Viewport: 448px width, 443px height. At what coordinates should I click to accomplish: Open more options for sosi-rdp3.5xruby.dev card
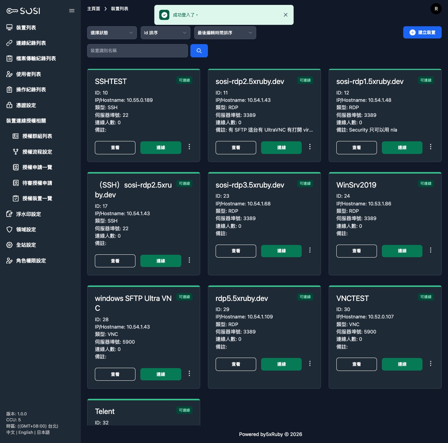310,250
